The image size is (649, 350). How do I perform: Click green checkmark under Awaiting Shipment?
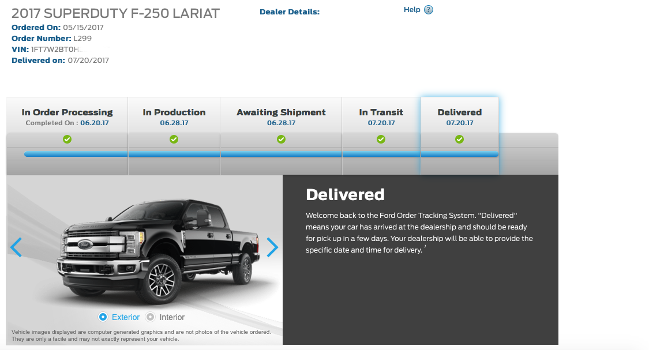[x=281, y=140]
